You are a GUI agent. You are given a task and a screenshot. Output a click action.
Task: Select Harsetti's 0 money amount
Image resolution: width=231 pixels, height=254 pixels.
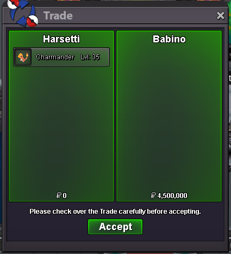pos(65,196)
